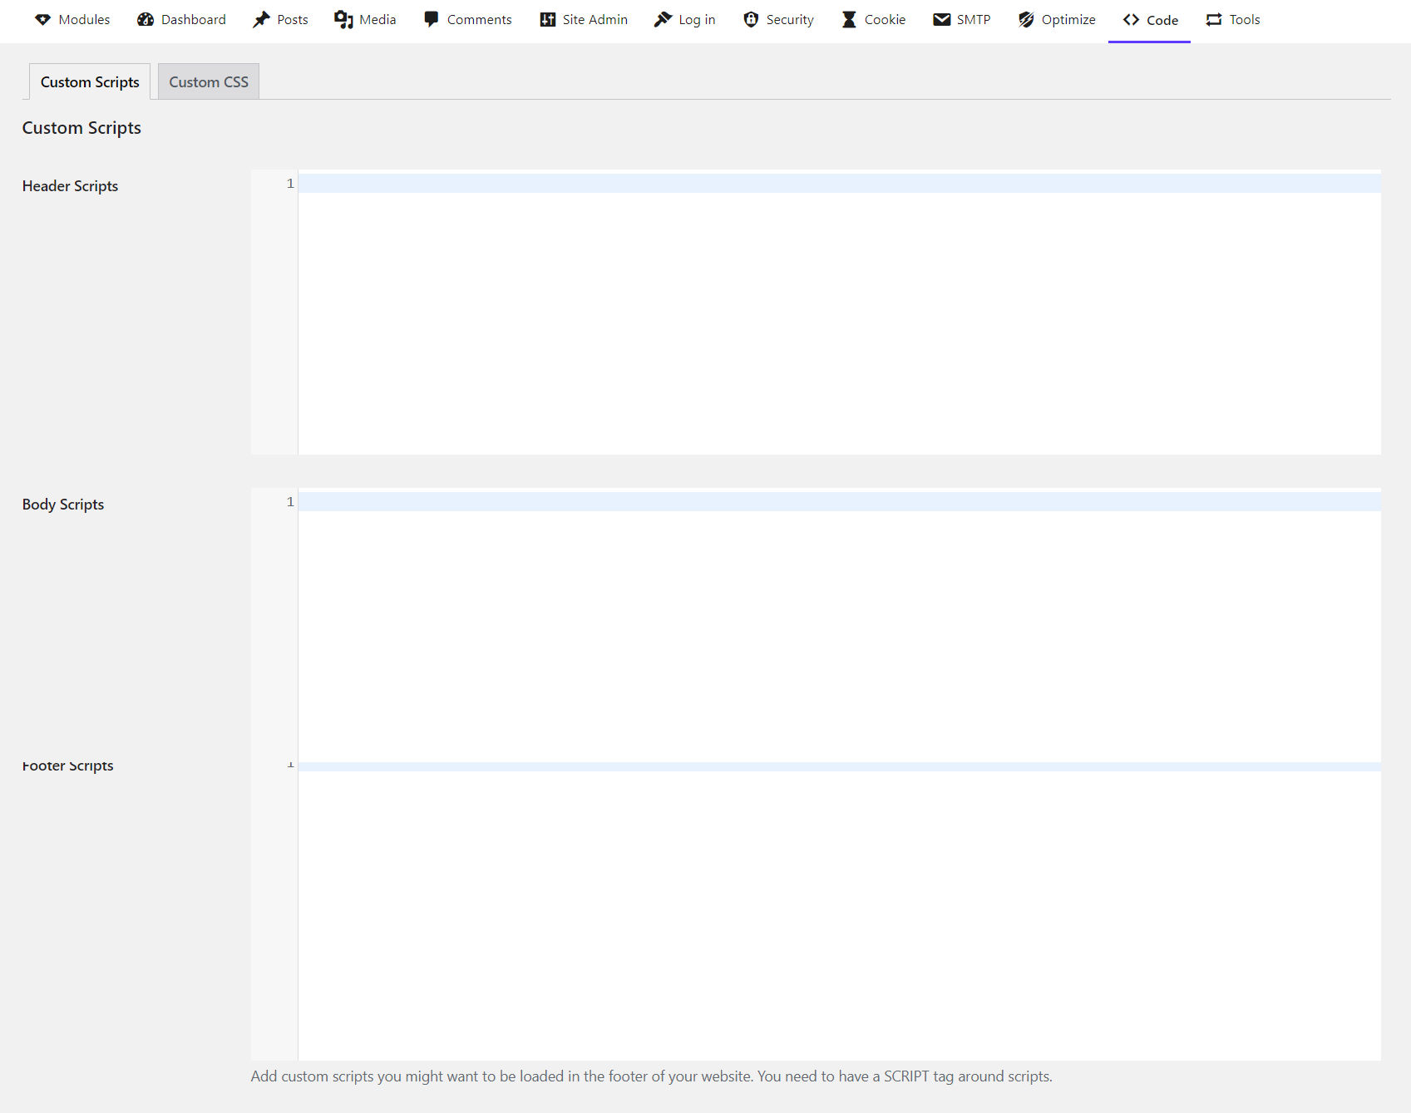The width and height of the screenshot is (1411, 1113).
Task: Open the Code menu item
Action: tap(1150, 20)
